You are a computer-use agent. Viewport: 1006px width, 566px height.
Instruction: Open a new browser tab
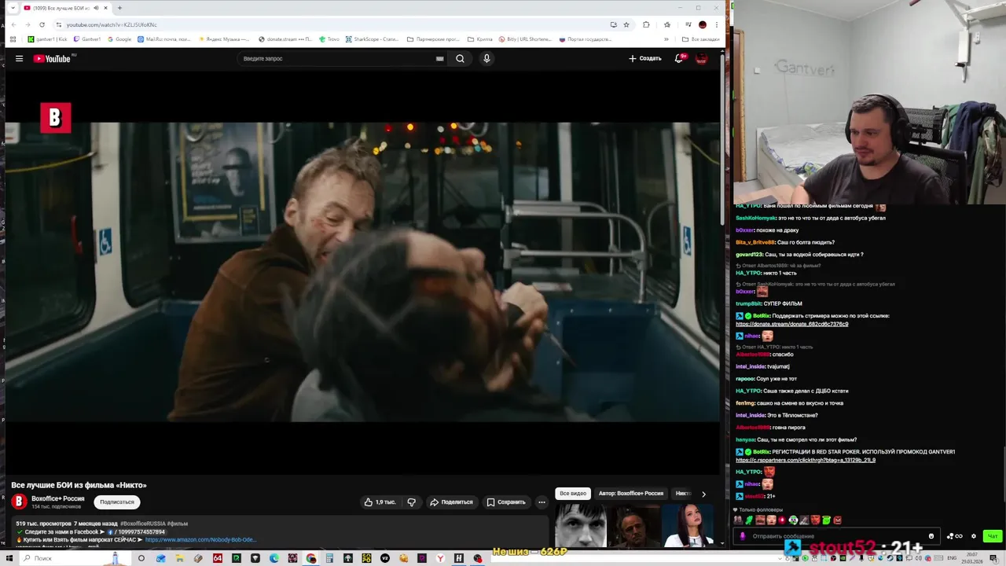119,8
